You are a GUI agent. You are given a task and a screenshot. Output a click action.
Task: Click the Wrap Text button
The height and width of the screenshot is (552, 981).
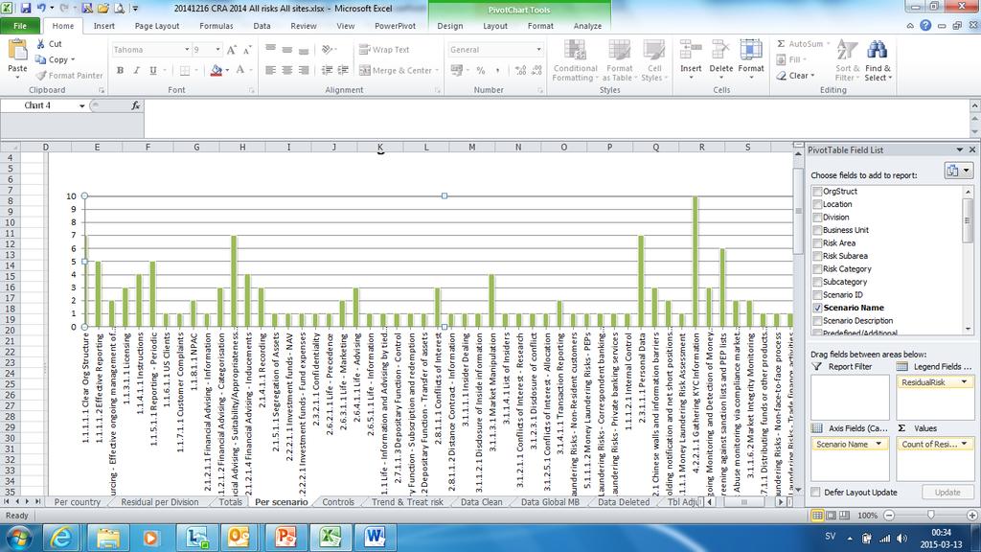384,50
